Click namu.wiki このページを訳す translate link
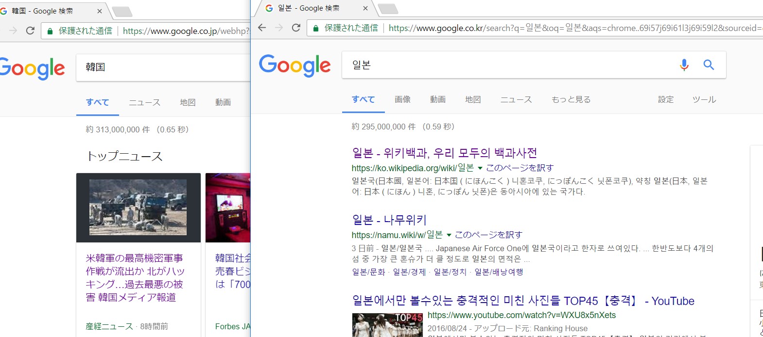This screenshot has height=337, width=763. click(x=488, y=235)
